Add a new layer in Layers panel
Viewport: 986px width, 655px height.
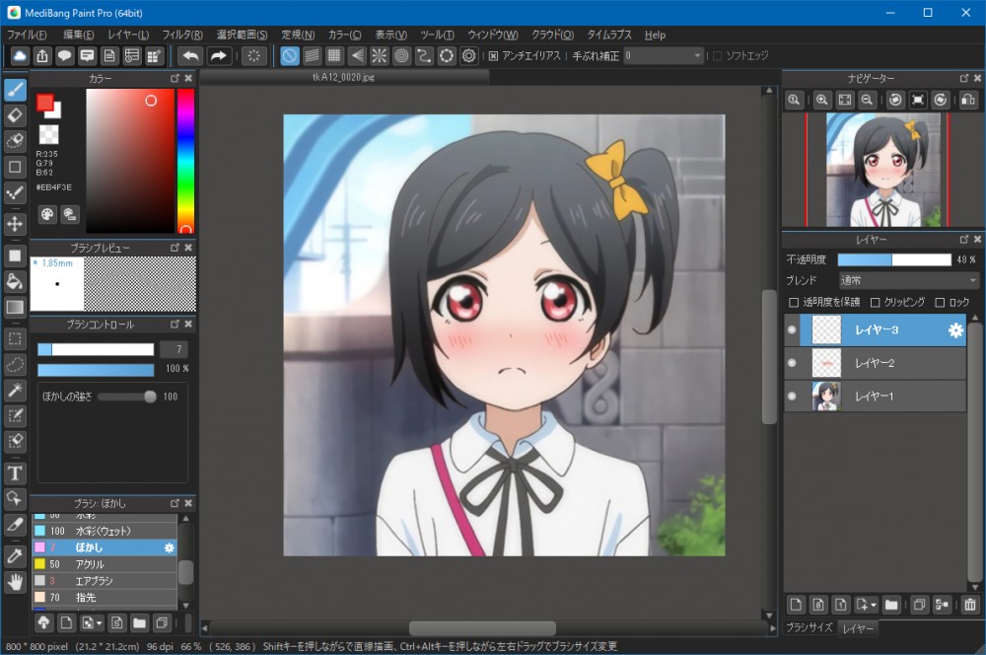point(796,605)
